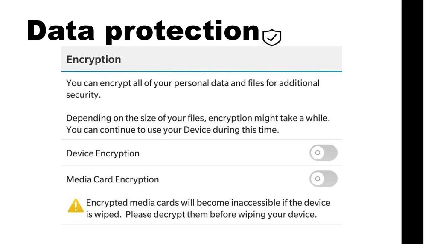Click the word protection in the title

coord(183,31)
